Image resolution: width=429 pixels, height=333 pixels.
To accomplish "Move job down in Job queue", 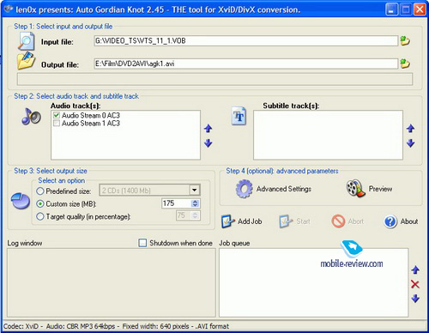I will pos(415,299).
